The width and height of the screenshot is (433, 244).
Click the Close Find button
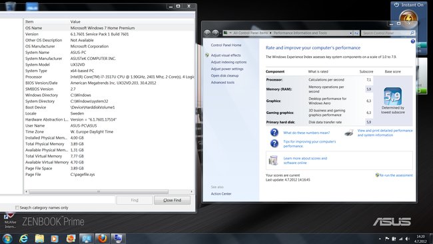click(x=173, y=200)
